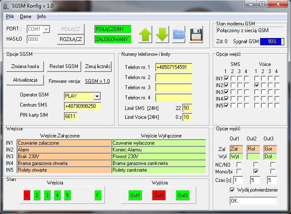This screenshot has height=214, width=291.
Task: Click input status indicator 3
Action: click(x=47, y=195)
